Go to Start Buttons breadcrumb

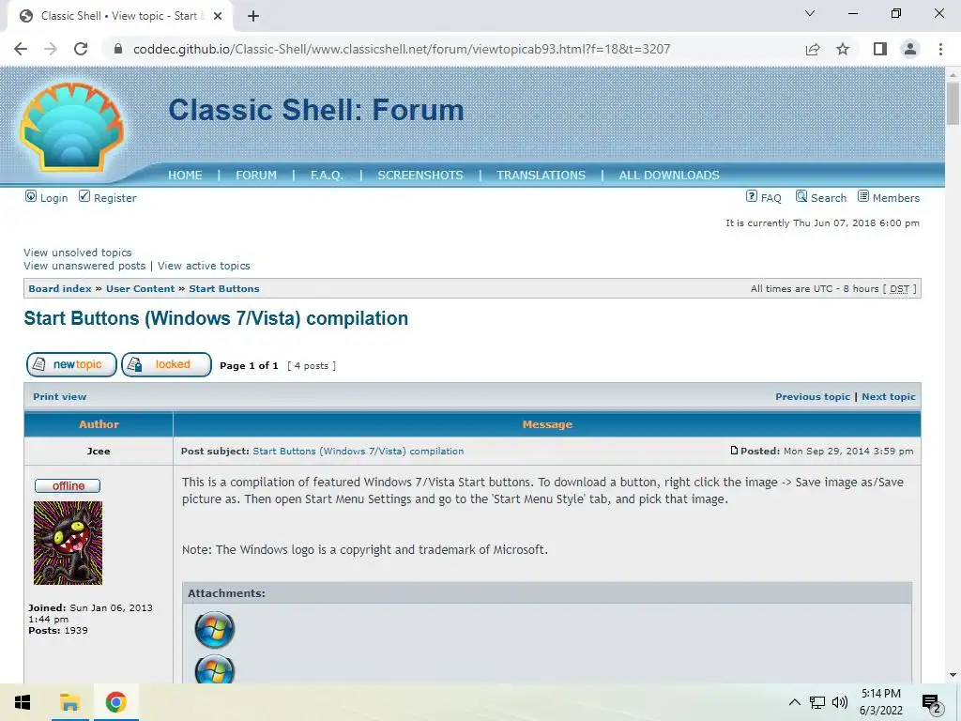coord(224,289)
